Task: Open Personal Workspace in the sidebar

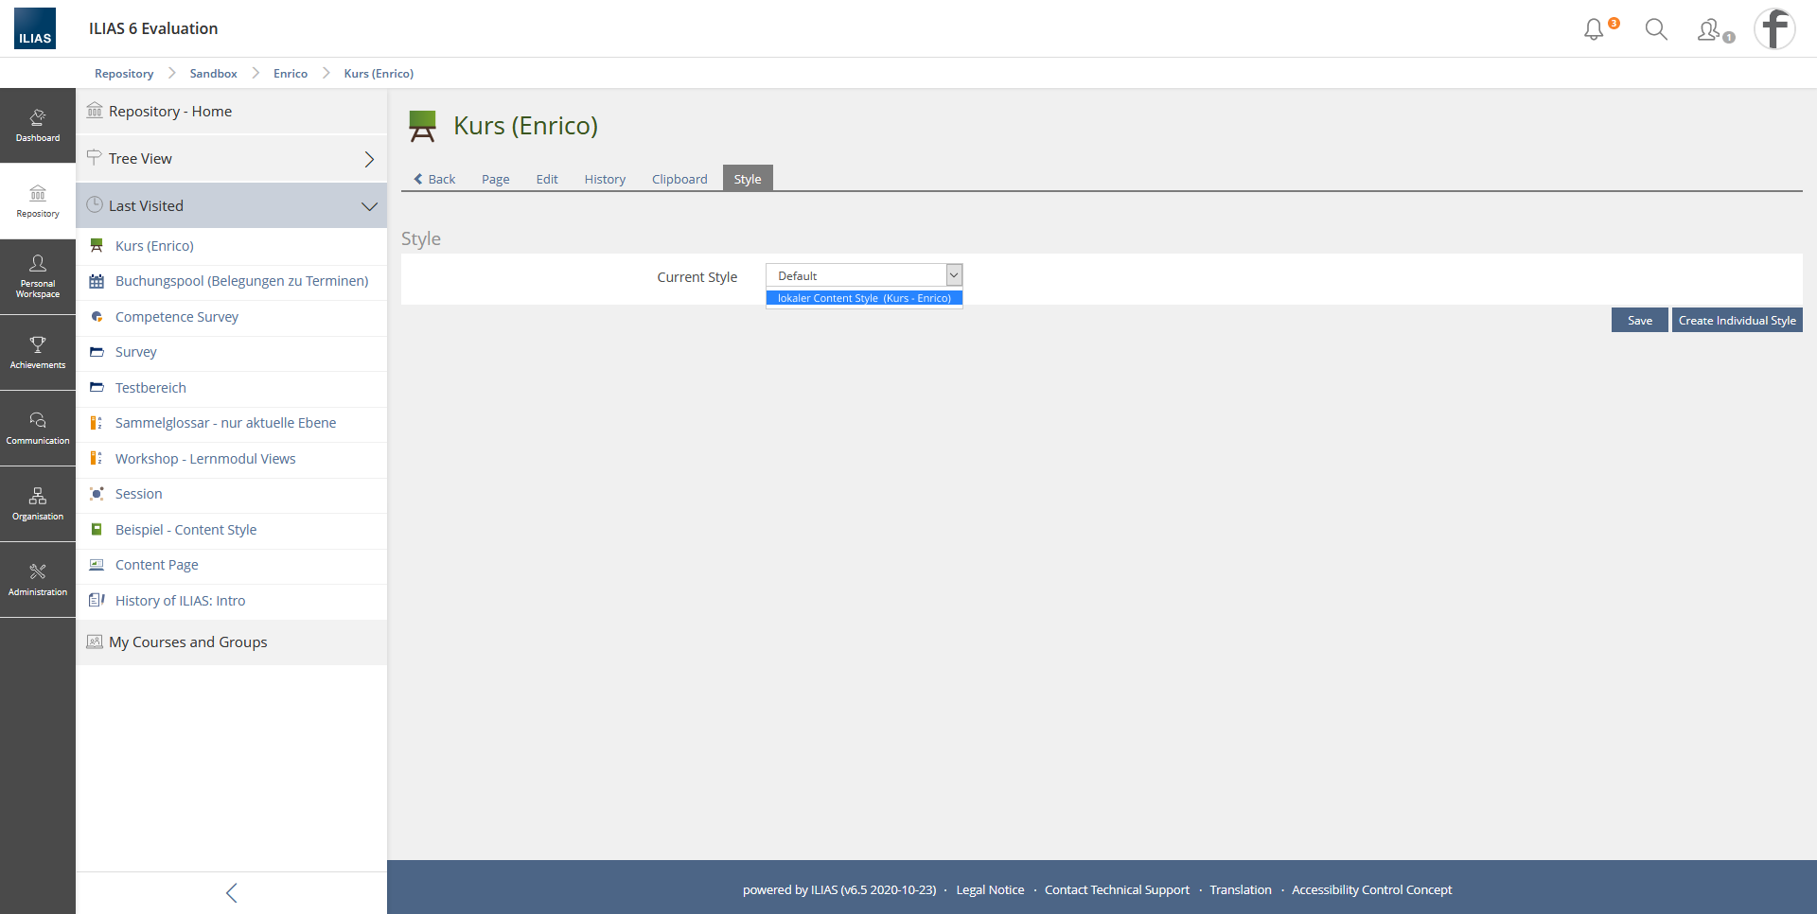Action: coord(38,277)
